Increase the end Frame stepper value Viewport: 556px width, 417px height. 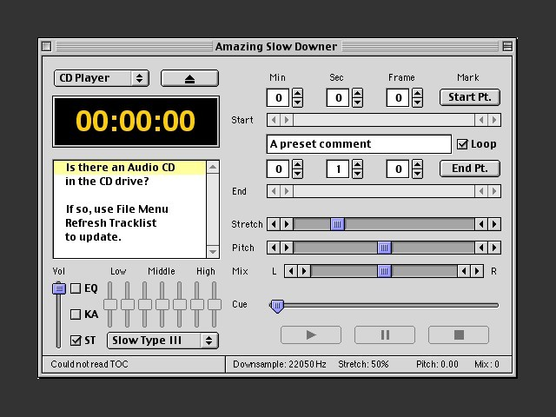click(x=417, y=164)
